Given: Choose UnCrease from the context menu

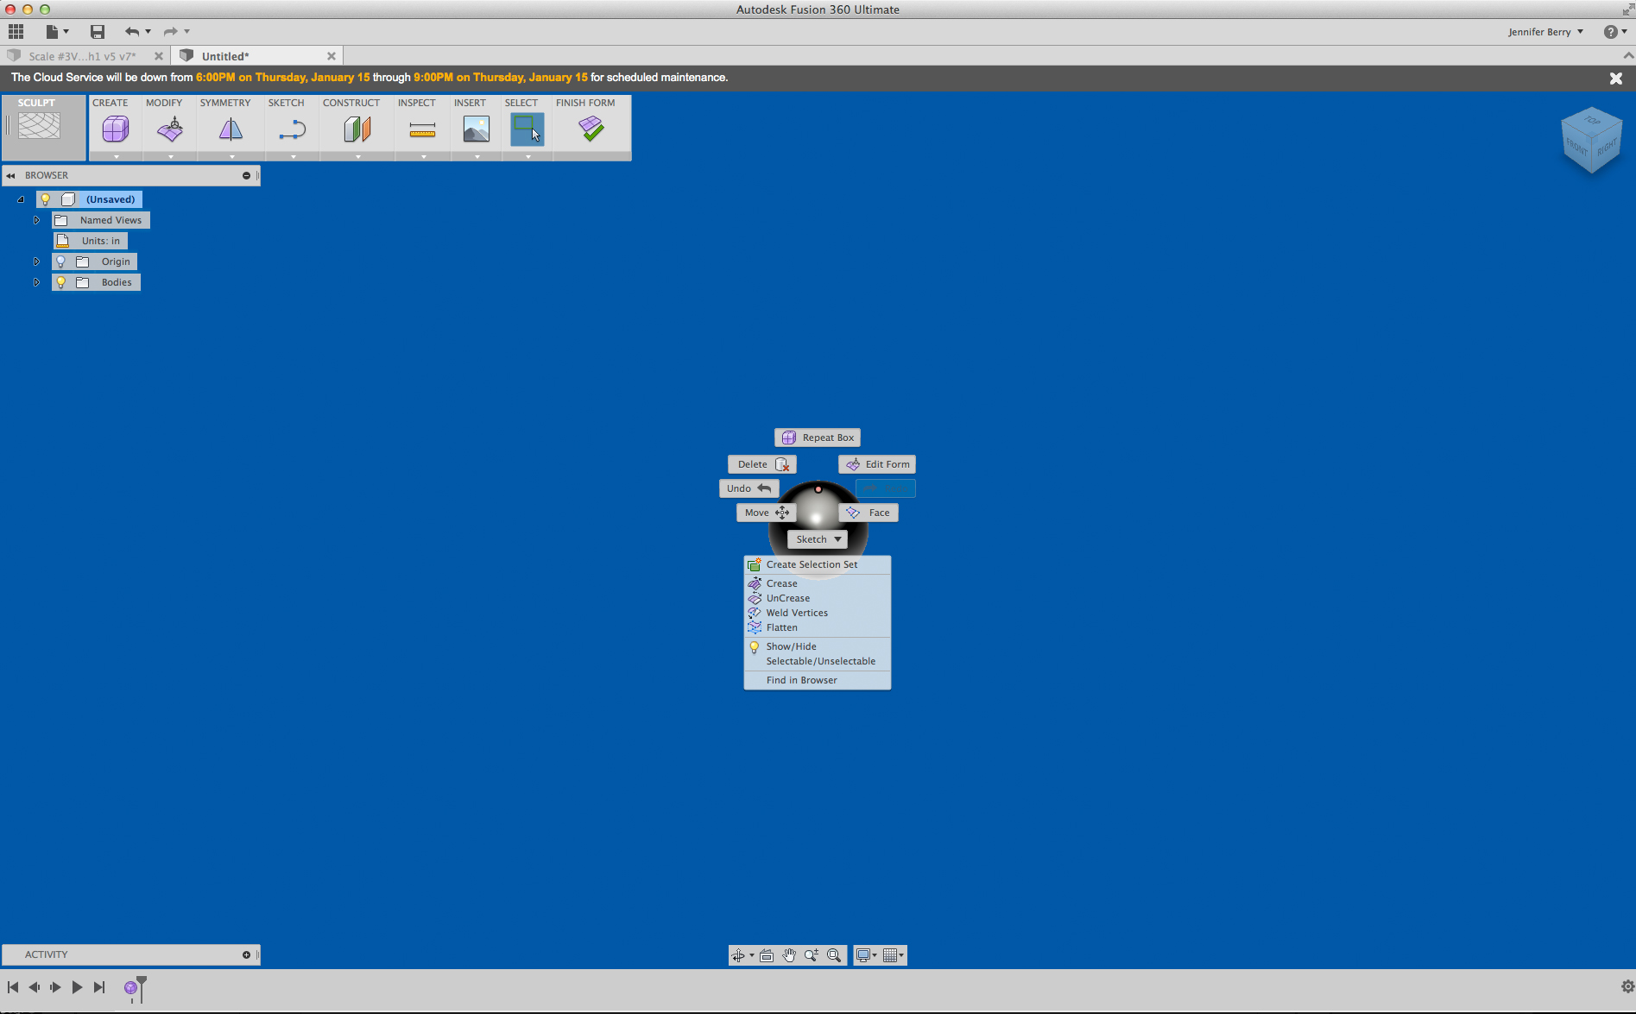Looking at the screenshot, I should (818, 598).
